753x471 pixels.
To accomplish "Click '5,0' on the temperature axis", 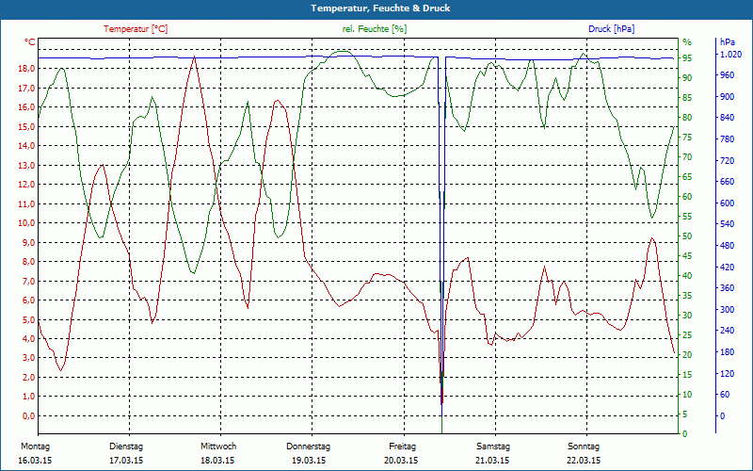I will click(x=28, y=319).
